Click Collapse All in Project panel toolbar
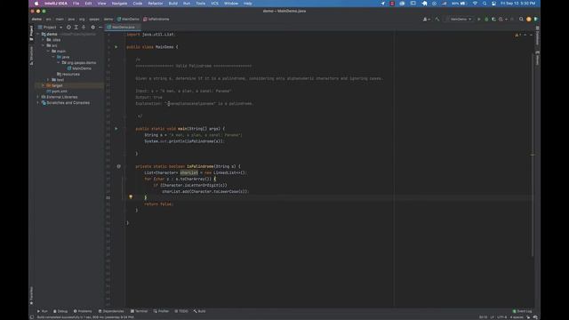 click(84, 28)
